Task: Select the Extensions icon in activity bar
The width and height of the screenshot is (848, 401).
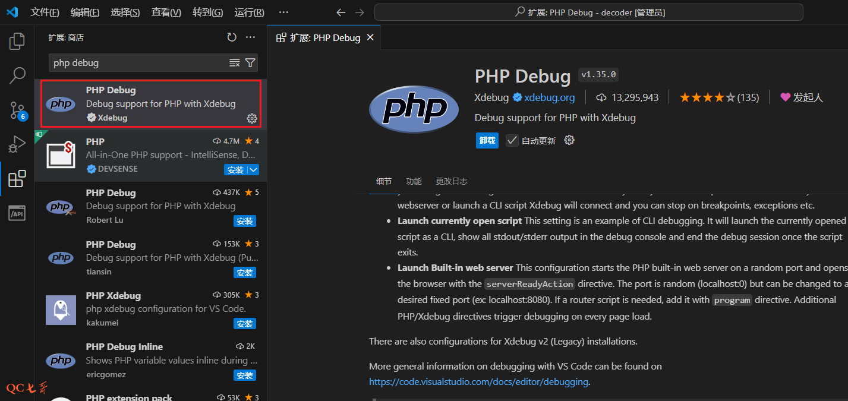Action: click(17, 178)
